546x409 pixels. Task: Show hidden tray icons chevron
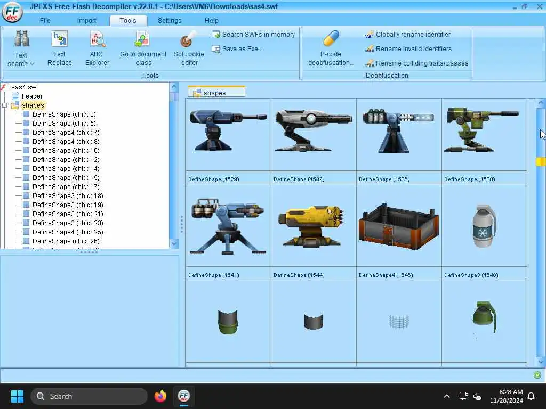[447, 396]
